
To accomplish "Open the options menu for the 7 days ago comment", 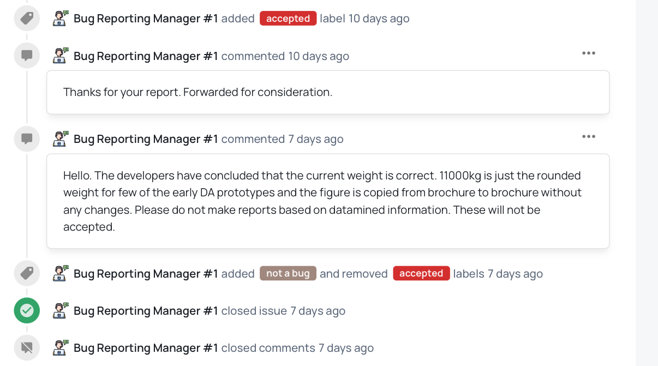I will 588,136.
